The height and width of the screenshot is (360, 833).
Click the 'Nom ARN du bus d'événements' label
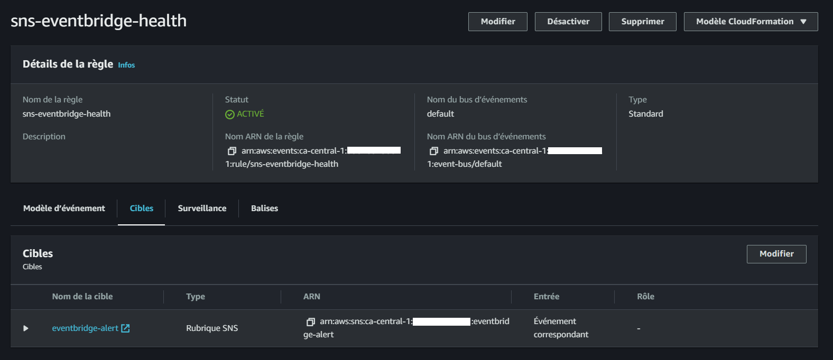point(486,137)
